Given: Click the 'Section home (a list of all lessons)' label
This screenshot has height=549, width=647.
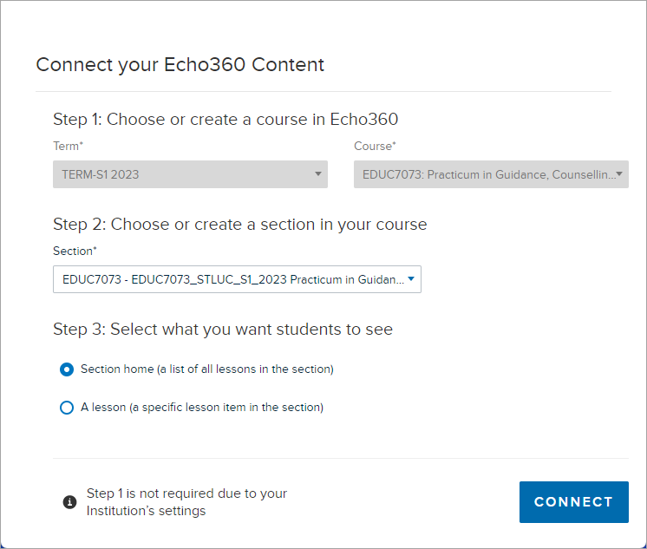Looking at the screenshot, I should [206, 369].
